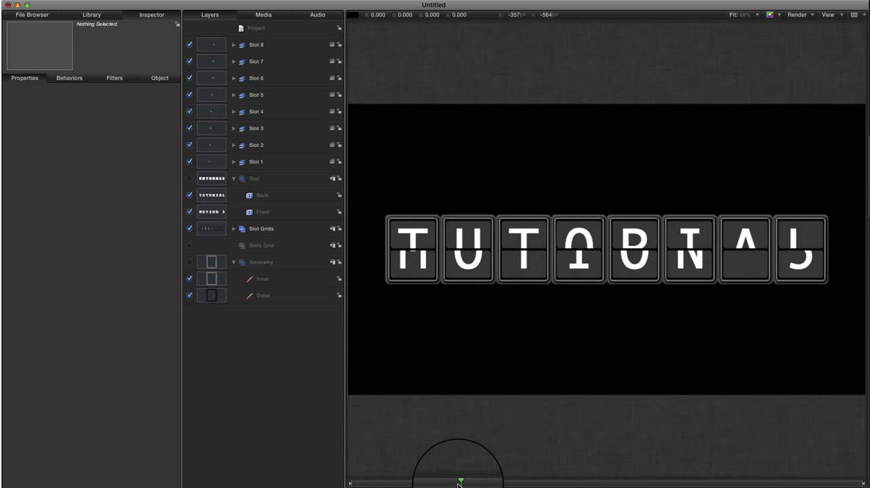
Task: Click the green playhead marker in timeline
Action: [461, 481]
